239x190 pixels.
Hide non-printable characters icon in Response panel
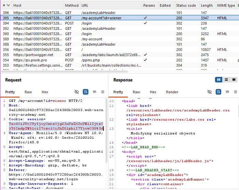click(210, 92)
